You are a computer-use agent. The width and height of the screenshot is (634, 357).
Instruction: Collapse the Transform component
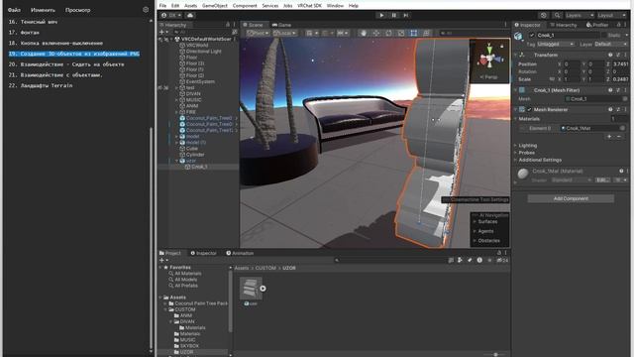516,55
